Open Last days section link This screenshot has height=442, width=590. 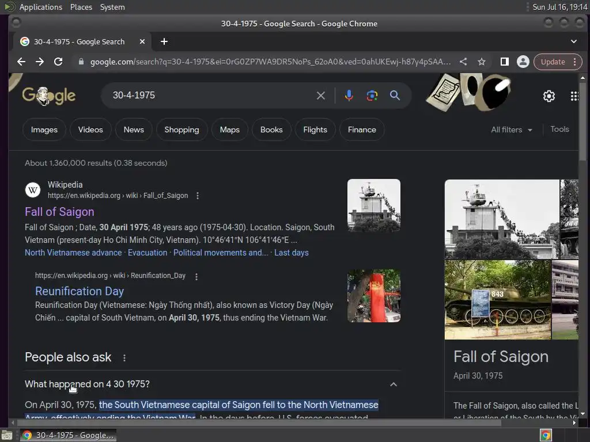click(x=291, y=253)
